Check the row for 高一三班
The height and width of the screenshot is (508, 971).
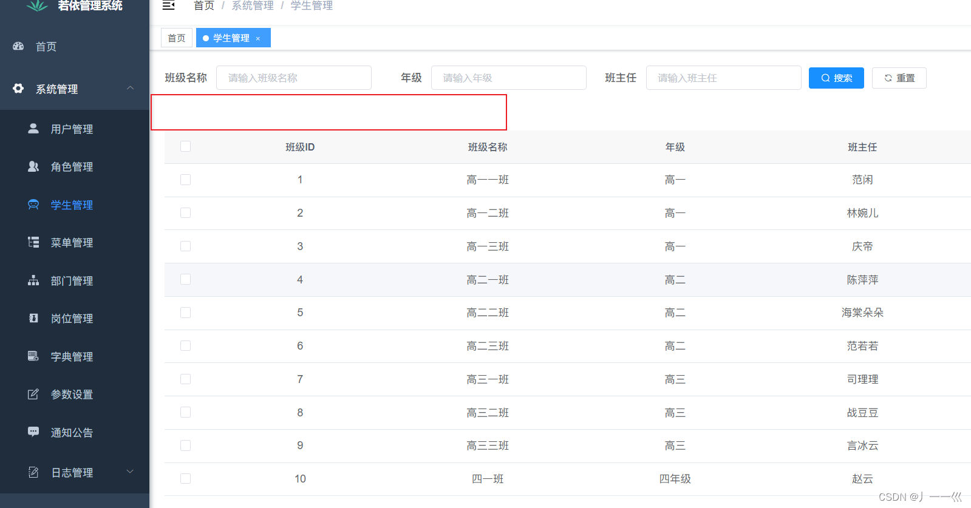pos(186,246)
